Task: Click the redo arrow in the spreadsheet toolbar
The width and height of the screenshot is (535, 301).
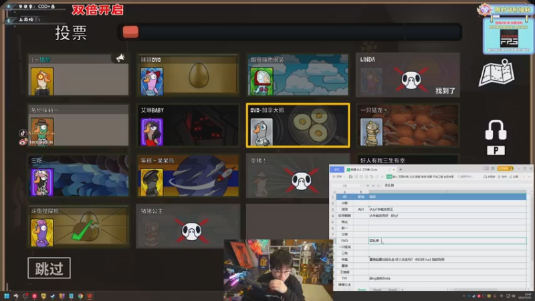Action: point(377,177)
